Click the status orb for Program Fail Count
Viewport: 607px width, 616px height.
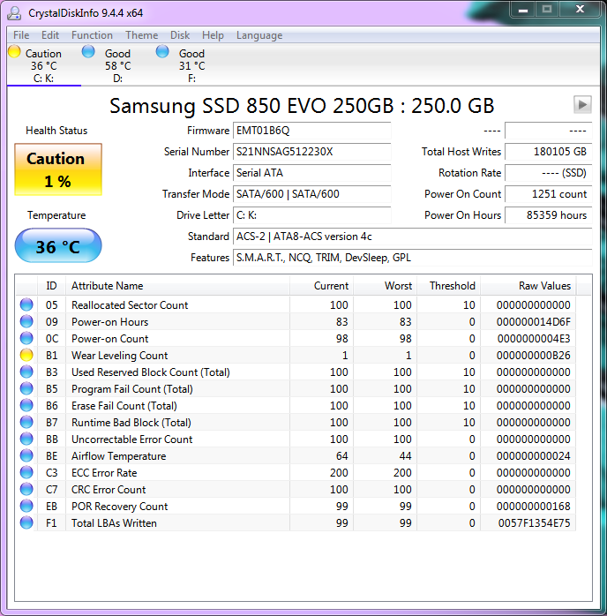(26, 388)
